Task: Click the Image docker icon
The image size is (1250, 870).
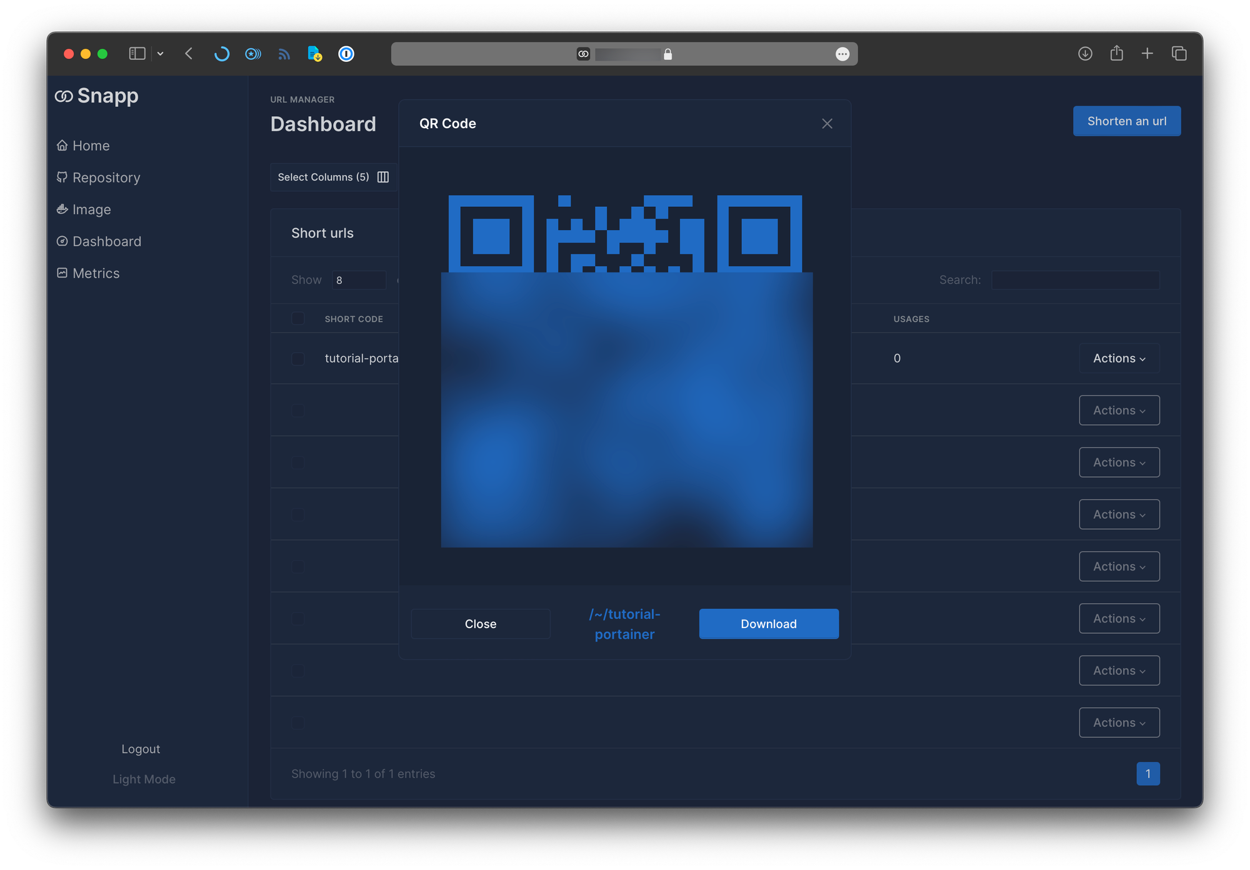Action: (x=62, y=209)
